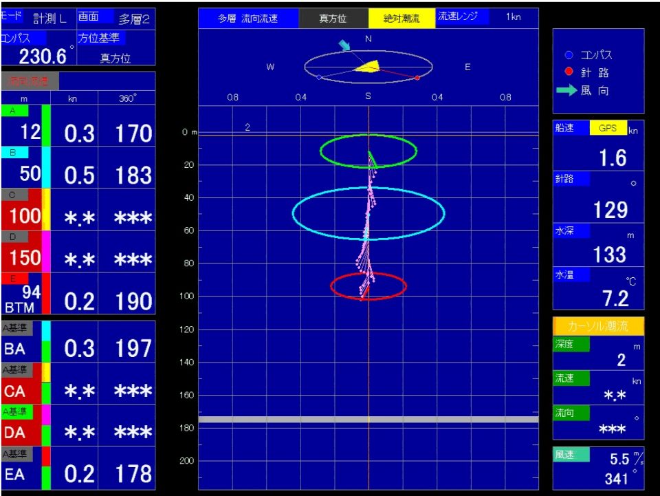Toggle the 真方位 true bearing indicator

(x=333, y=19)
